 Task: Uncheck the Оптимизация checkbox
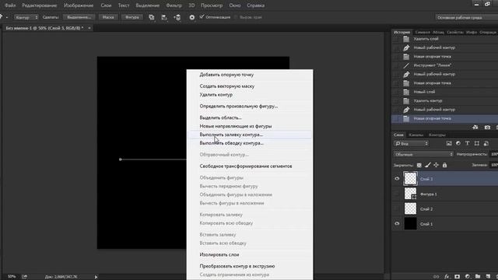click(x=202, y=17)
